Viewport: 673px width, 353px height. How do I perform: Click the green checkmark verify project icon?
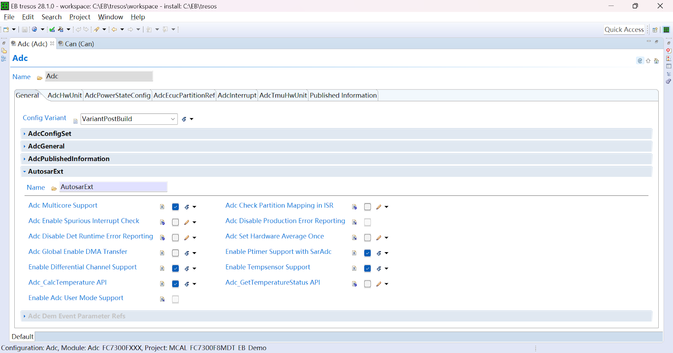52,29
